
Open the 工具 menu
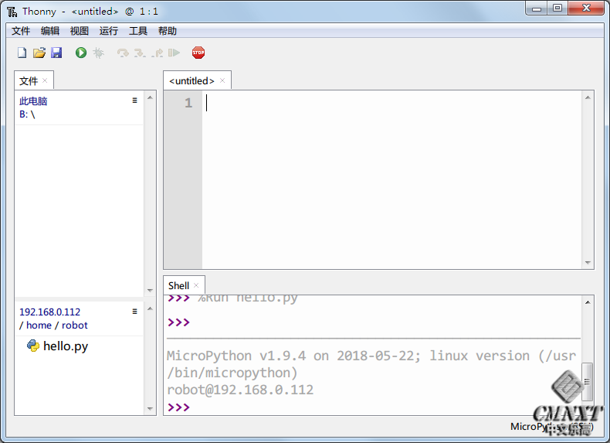(x=138, y=31)
